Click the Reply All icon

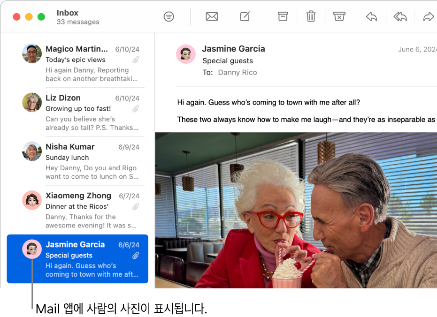(400, 17)
